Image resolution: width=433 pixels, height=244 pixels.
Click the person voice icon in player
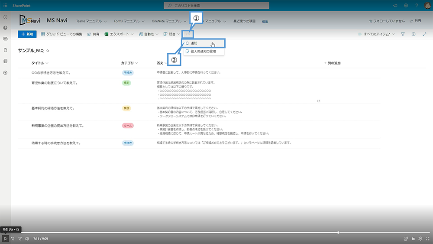pyautogui.click(x=406, y=238)
